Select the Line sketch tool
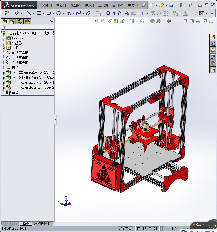The width and height of the screenshot is (217, 232). 29,13
